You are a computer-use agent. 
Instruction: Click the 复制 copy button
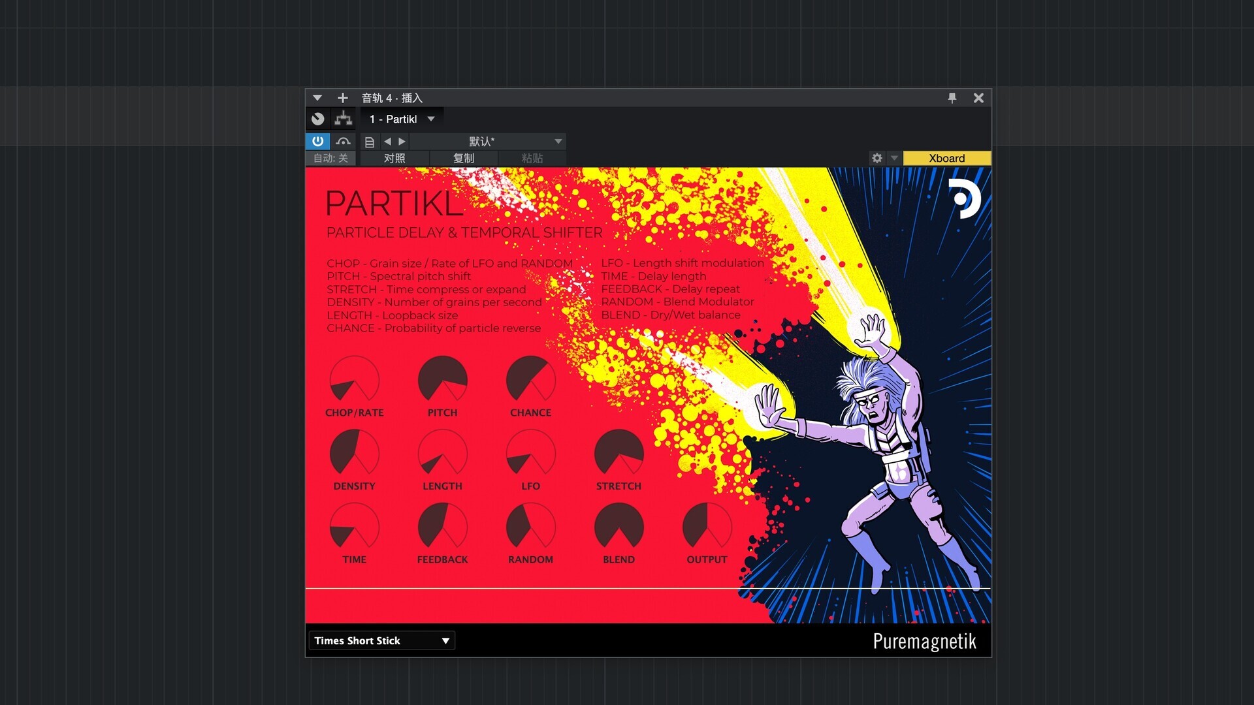click(x=464, y=158)
